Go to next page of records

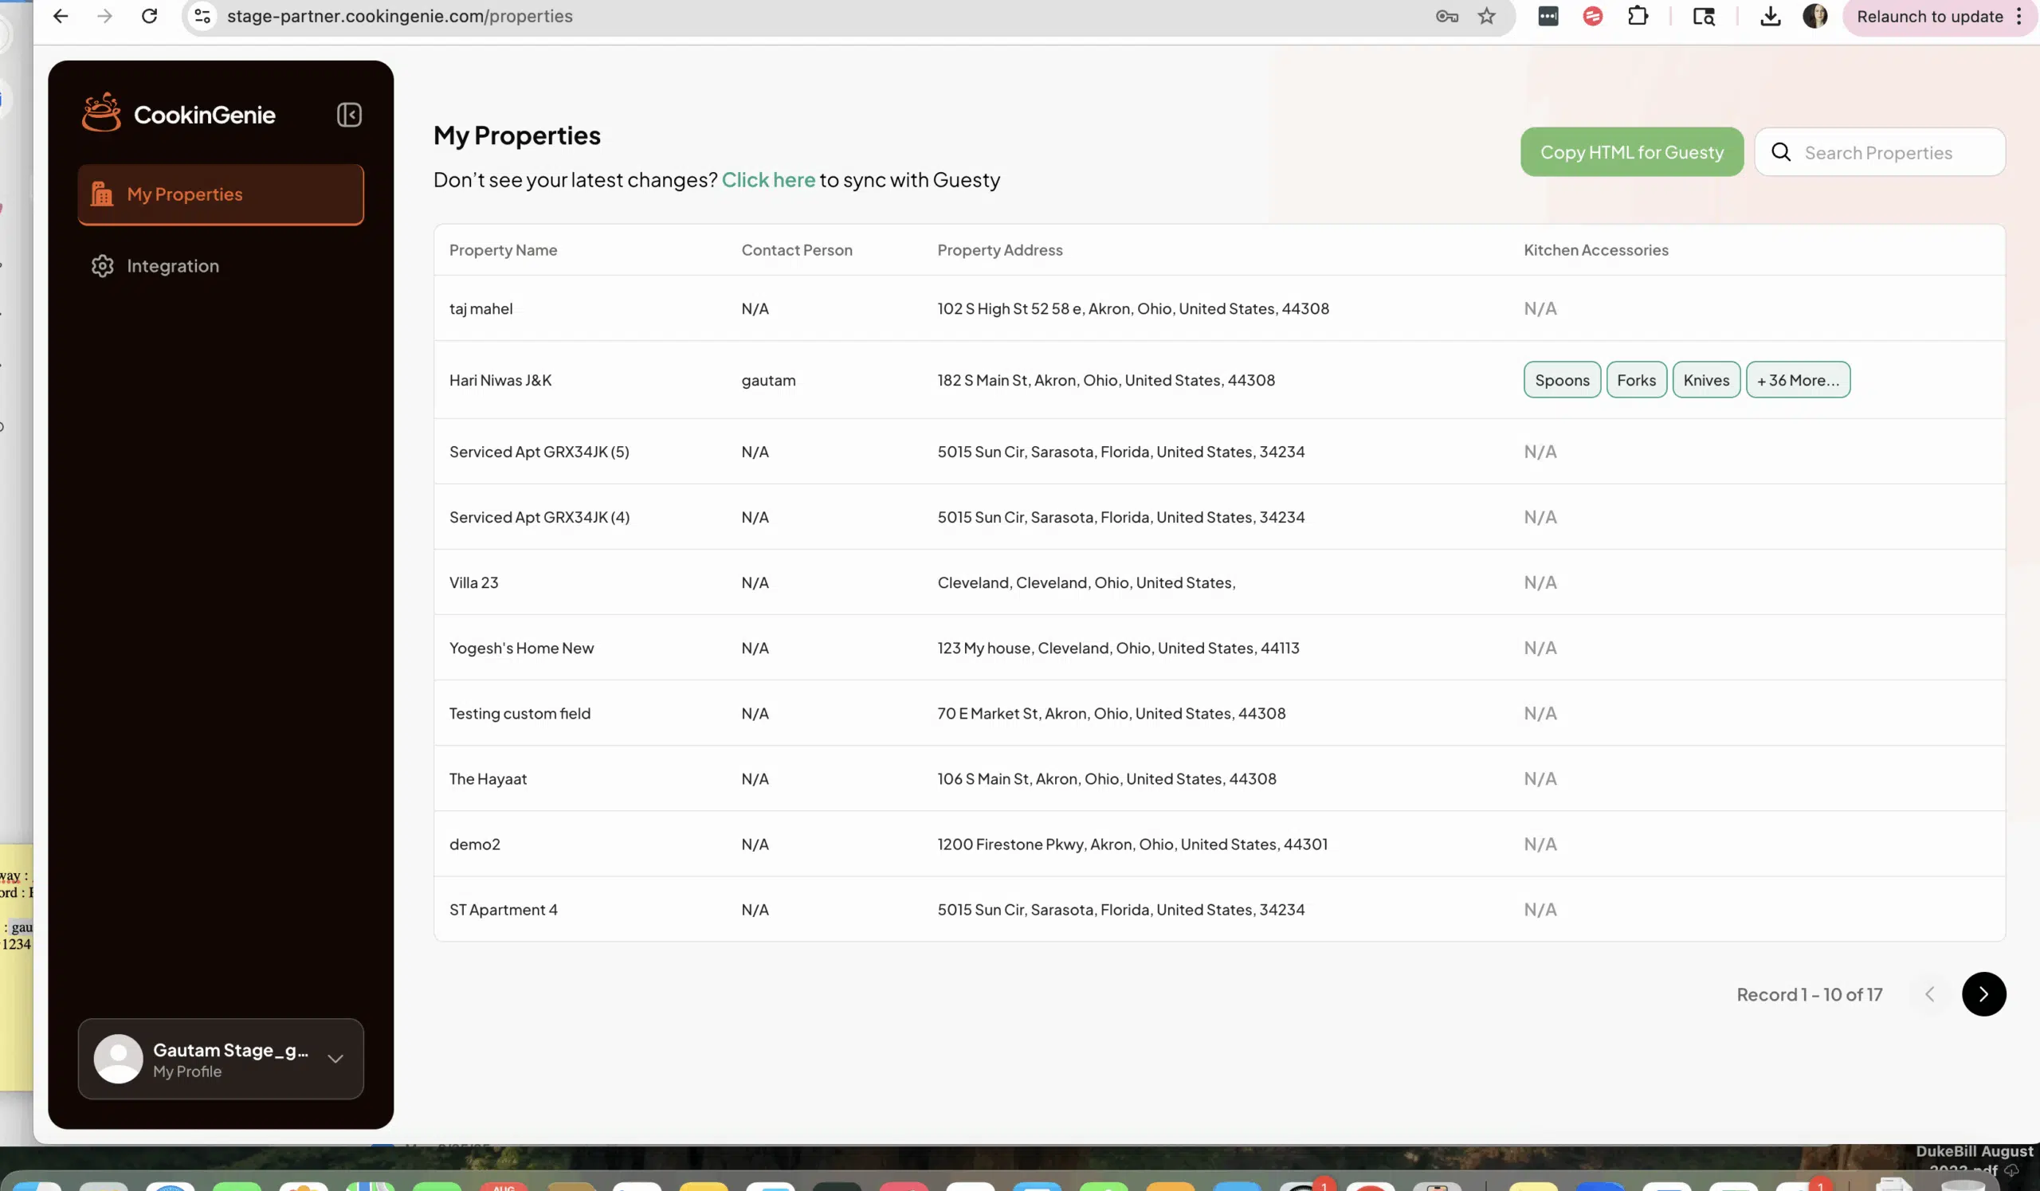pos(1983,993)
